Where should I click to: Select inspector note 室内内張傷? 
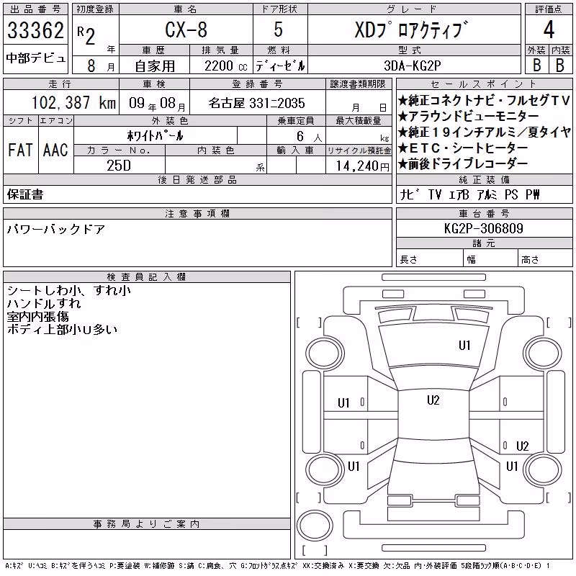pyautogui.click(x=37, y=316)
